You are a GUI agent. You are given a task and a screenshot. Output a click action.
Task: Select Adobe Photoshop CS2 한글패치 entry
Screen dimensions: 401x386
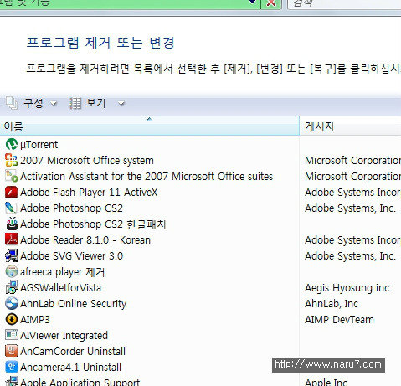pyautogui.click(x=93, y=224)
